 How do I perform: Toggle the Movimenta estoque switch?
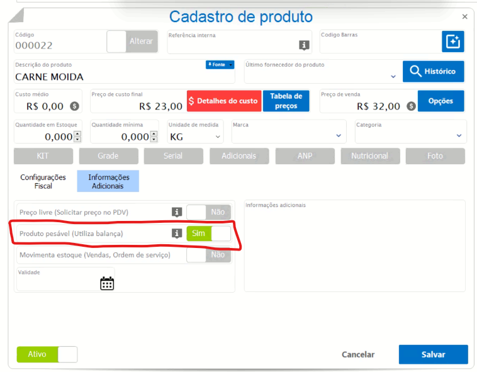point(208,255)
